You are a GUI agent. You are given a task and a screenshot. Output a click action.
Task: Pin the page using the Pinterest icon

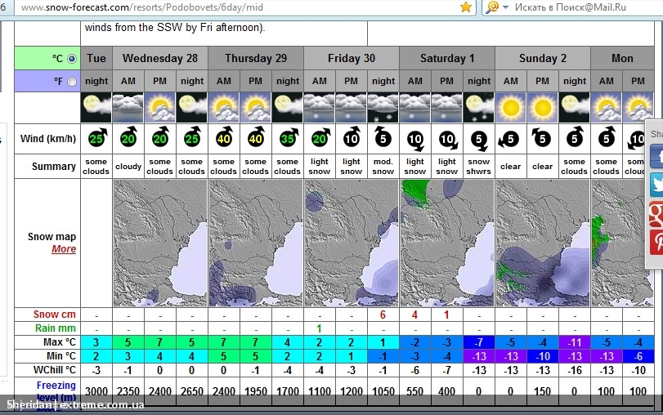point(656,243)
